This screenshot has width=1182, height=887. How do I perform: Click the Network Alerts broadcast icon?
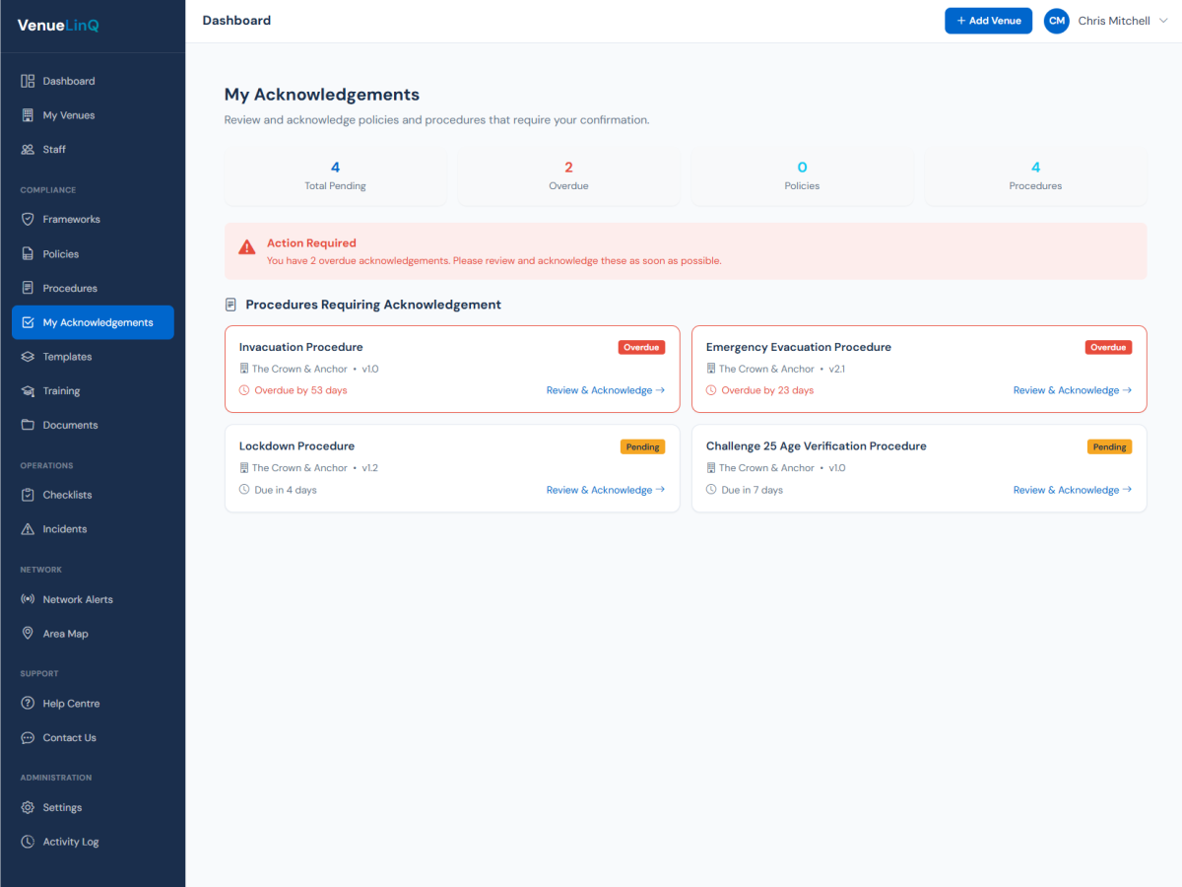(x=28, y=599)
